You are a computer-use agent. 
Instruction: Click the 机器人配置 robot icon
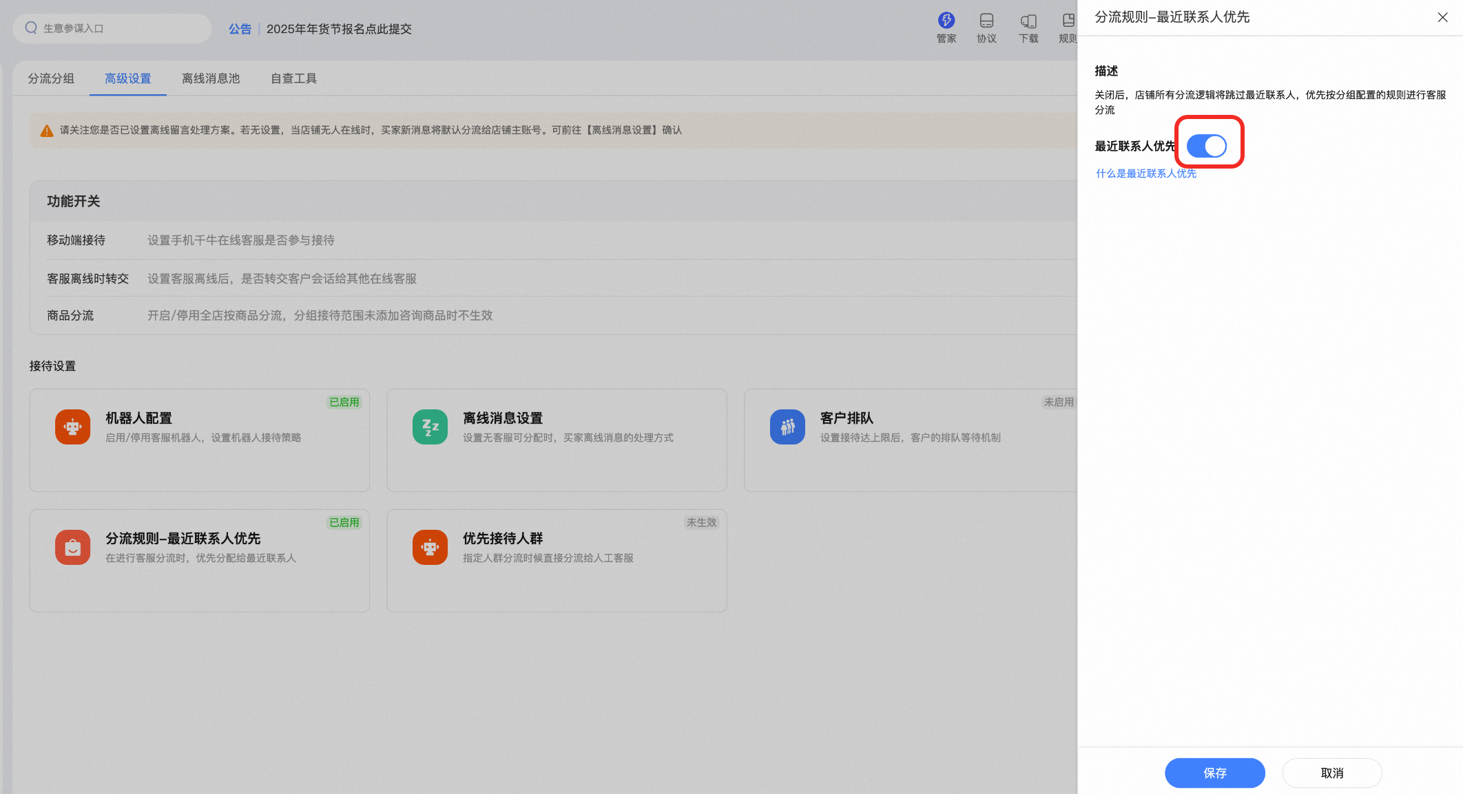point(72,427)
